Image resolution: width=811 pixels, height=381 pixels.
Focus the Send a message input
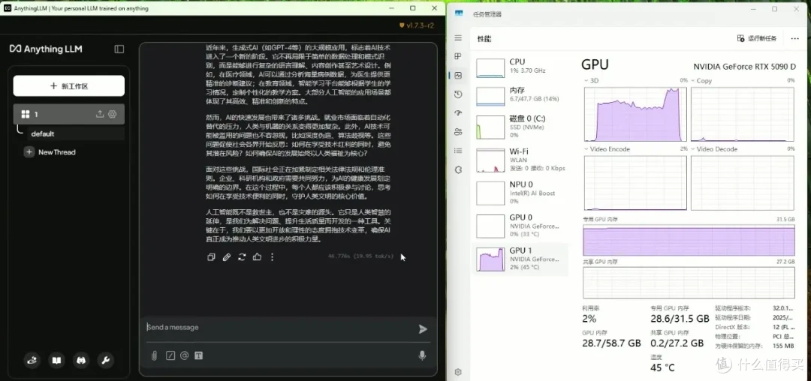point(279,327)
